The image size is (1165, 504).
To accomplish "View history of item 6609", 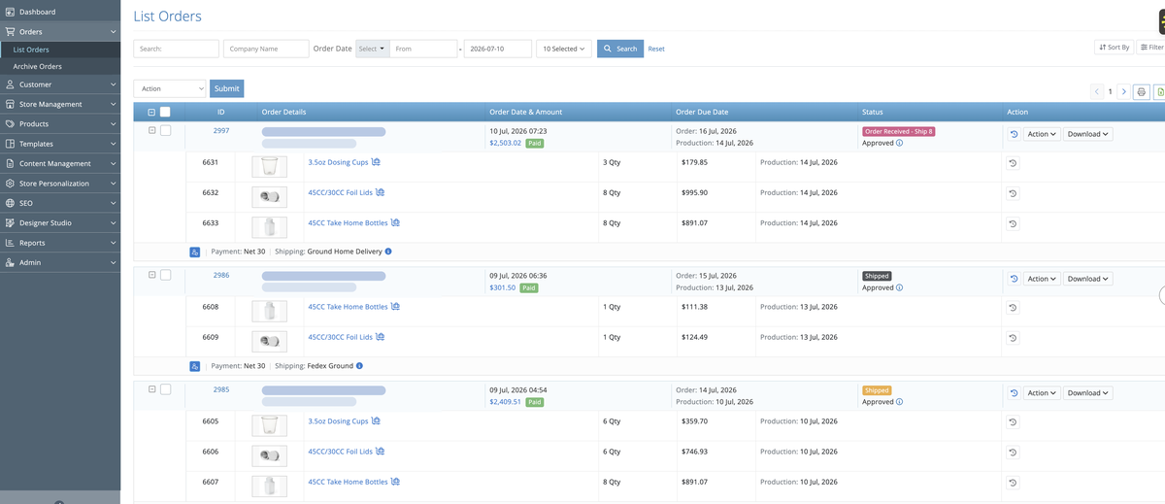I will [1013, 338].
